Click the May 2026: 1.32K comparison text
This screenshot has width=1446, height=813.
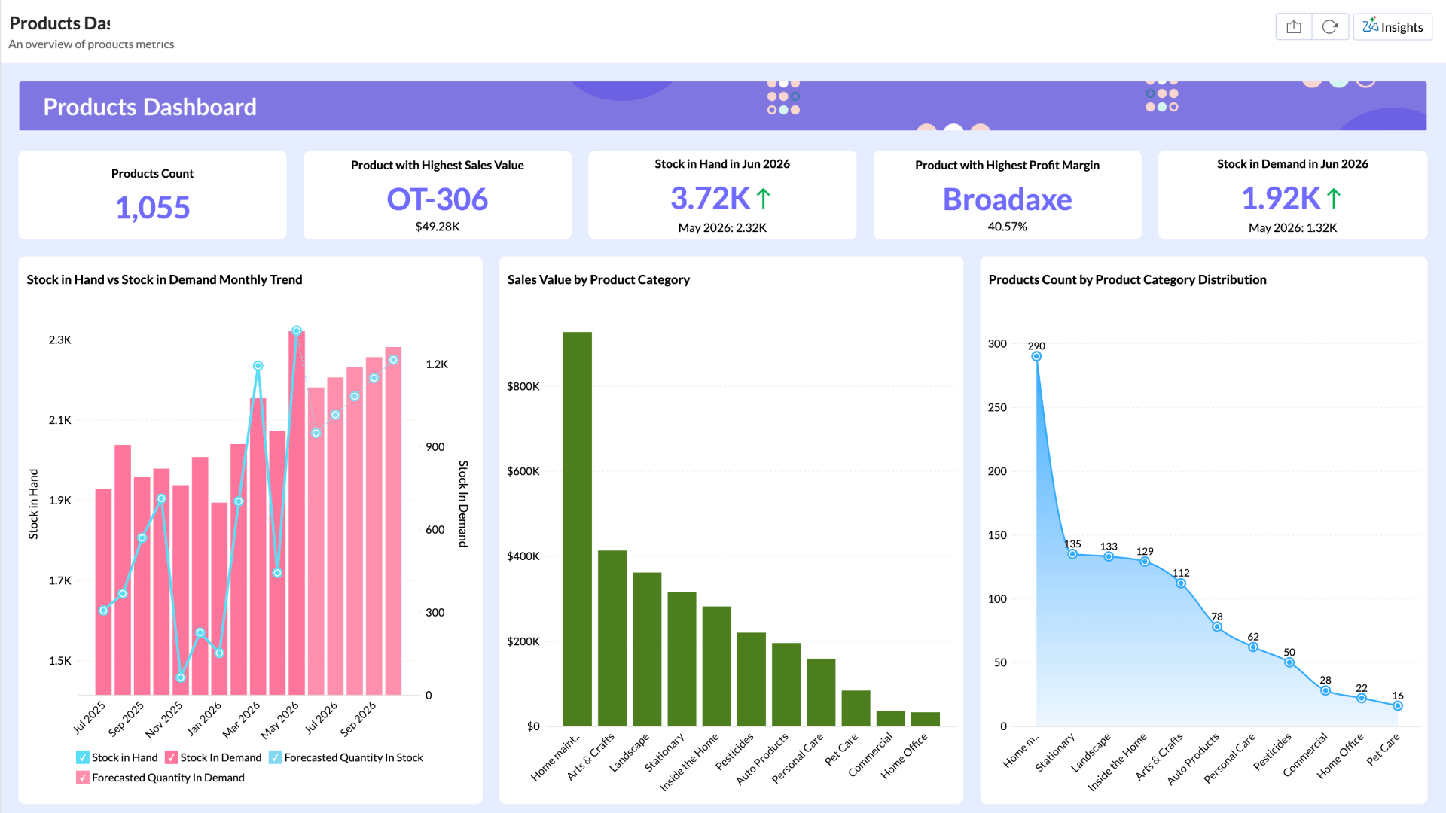(x=1292, y=227)
